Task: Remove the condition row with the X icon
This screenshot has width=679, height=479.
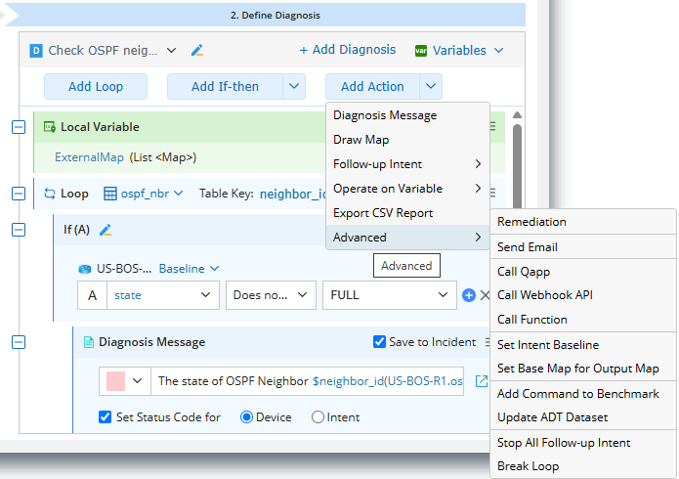Action: (485, 294)
